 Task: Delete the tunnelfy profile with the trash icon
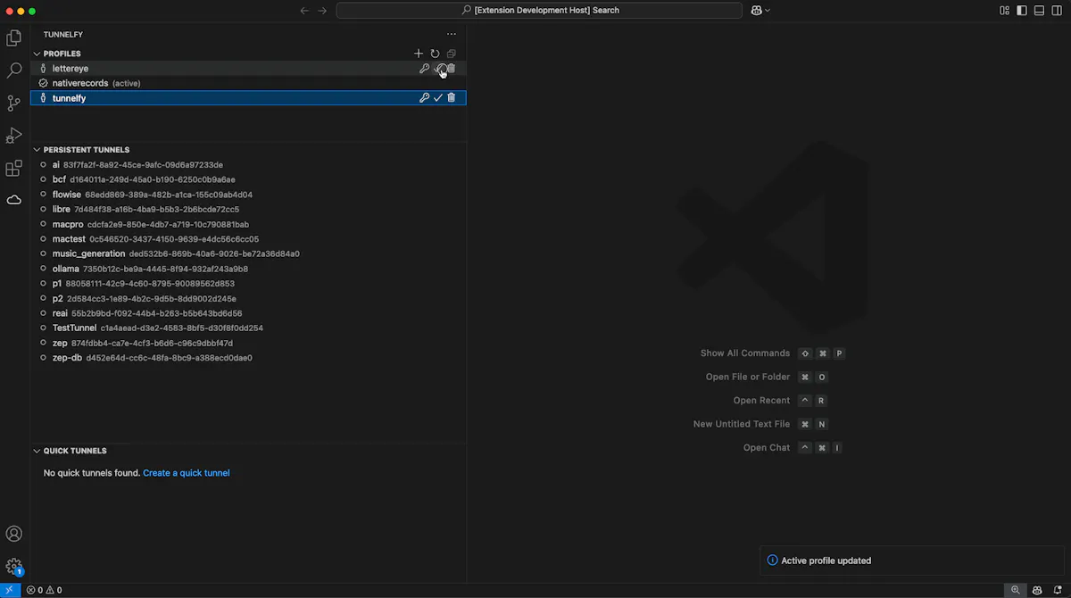452,98
